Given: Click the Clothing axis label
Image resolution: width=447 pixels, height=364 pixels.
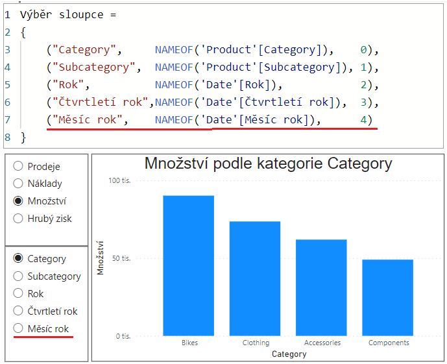Looking at the screenshot, I should coord(256,343).
